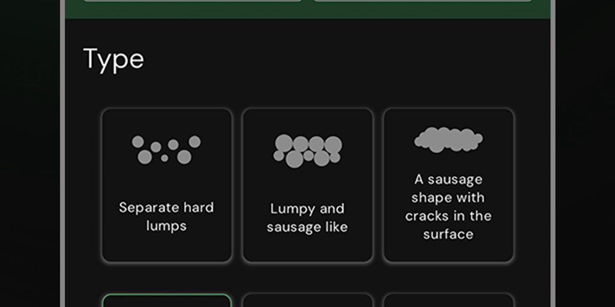This screenshot has width=615, height=307.
Task: Click the separate hard lumps dots icon
Action: pos(166,149)
